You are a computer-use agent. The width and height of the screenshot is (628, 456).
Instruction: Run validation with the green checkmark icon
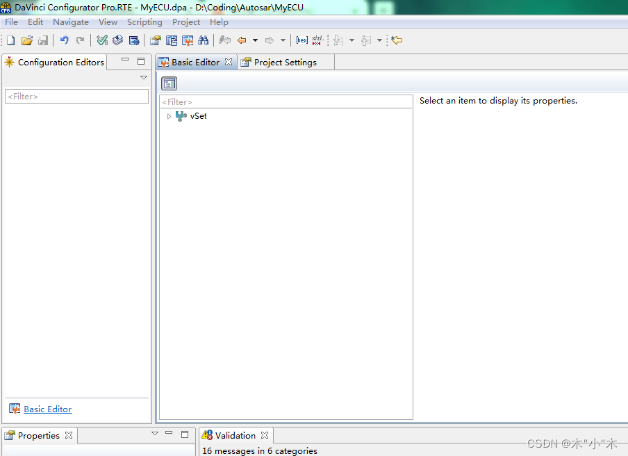pyautogui.click(x=102, y=40)
